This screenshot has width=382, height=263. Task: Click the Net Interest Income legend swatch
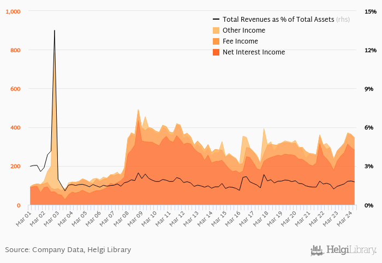coord(217,52)
